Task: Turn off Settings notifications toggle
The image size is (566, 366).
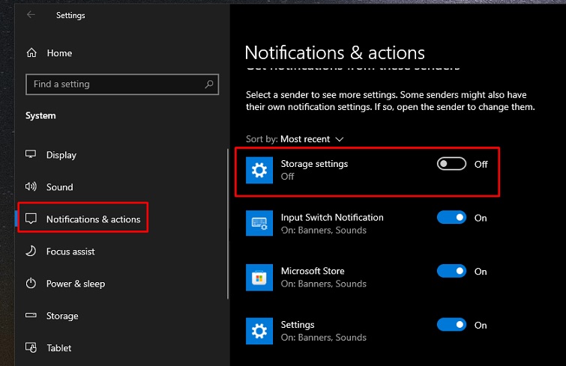Action: tap(451, 325)
